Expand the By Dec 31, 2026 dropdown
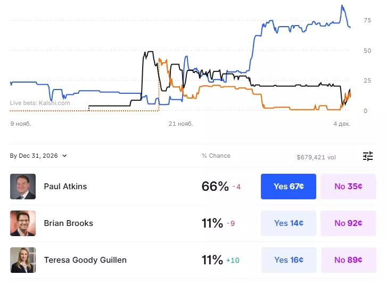The height and width of the screenshot is (283, 386). (38, 156)
